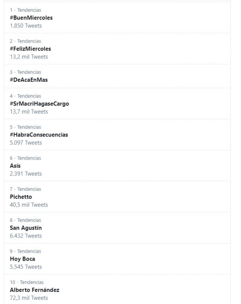This screenshot has width=241, height=304.
Task: View the #HabraConsecuencias hashtag
Action: coord(39,135)
